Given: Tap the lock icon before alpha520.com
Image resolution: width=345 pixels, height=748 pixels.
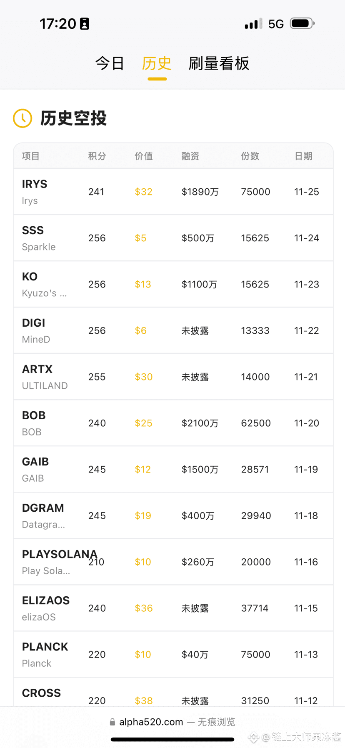Looking at the screenshot, I should click(112, 722).
